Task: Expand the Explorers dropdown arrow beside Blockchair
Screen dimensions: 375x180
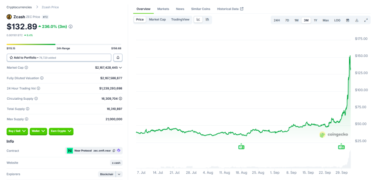Action: [x=119, y=175]
